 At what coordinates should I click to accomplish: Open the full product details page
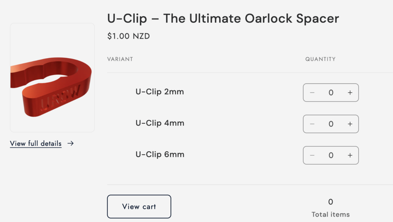35,143
